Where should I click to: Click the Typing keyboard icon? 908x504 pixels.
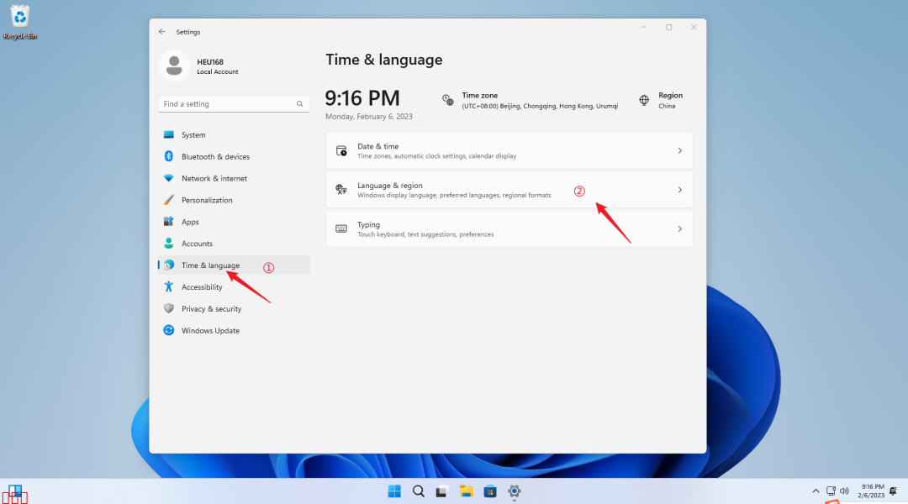point(341,228)
